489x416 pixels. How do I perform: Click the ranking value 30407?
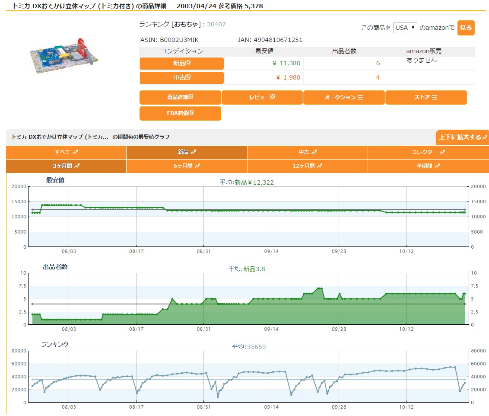216,24
